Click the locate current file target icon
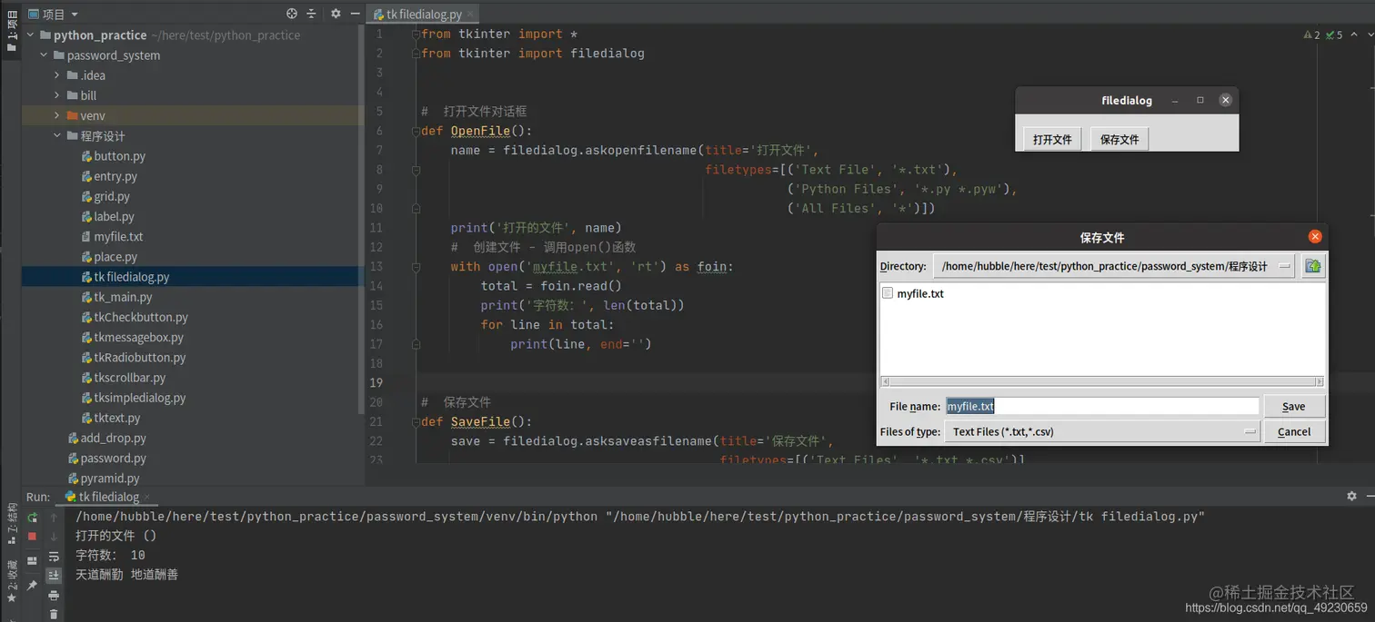Screen dimensions: 1375x622 tap(292, 14)
